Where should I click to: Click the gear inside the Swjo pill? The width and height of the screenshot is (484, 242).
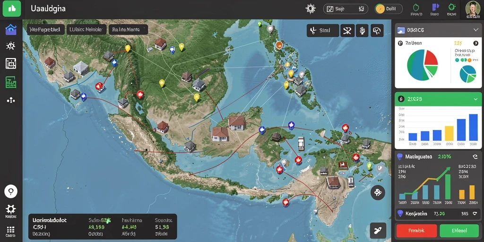coord(361,9)
